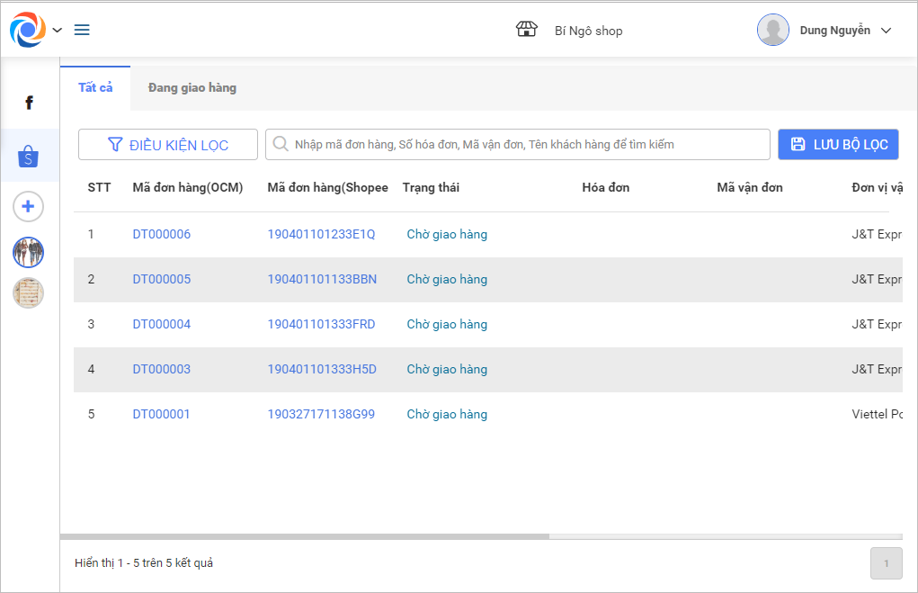Viewport: 918px width, 593px height.
Task: Click inside the order search field
Action: click(517, 144)
